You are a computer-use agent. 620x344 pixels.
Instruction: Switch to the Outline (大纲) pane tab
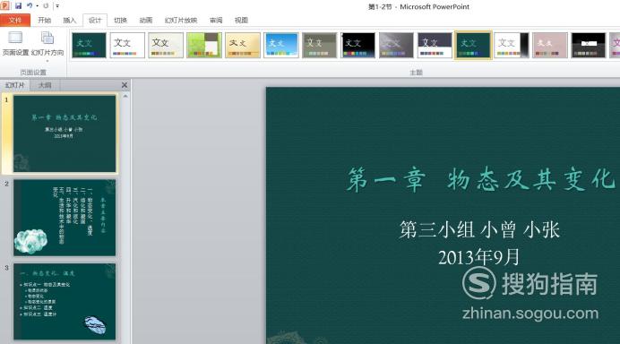pos(45,85)
